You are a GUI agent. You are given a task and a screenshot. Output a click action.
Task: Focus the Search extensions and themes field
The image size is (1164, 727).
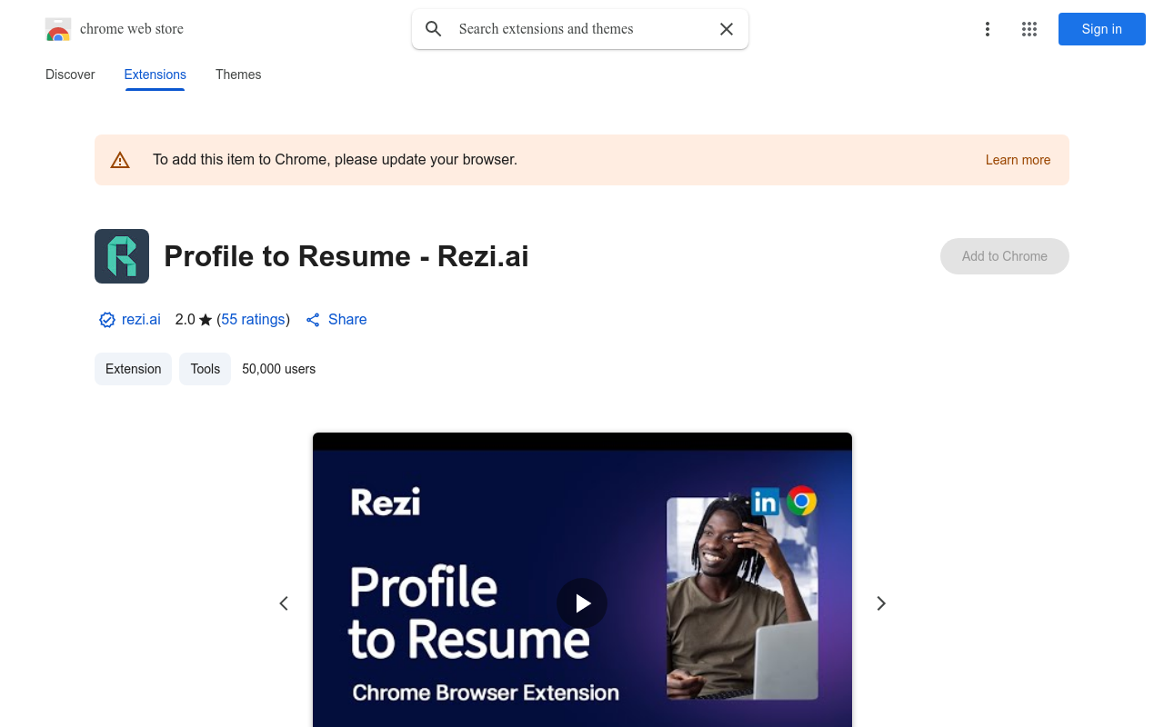point(580,29)
